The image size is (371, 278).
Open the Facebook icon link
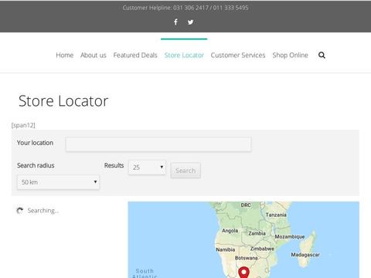175,22
